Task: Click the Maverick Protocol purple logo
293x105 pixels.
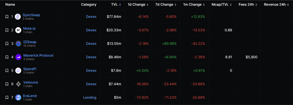Action: (x=18, y=57)
